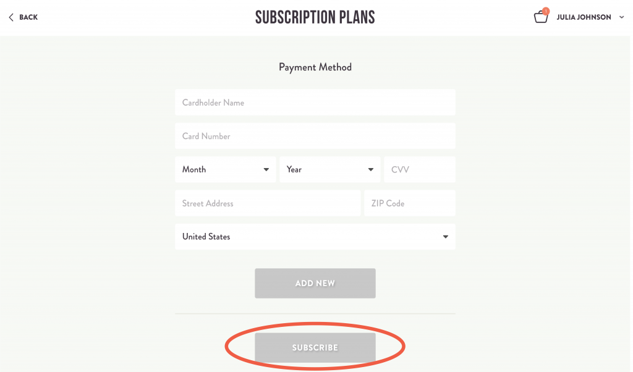
Task: Navigate back using the BACK link
Action: [x=27, y=17]
